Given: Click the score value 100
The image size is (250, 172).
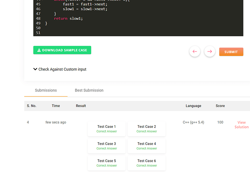Looking at the screenshot, I should pyautogui.click(x=220, y=122).
